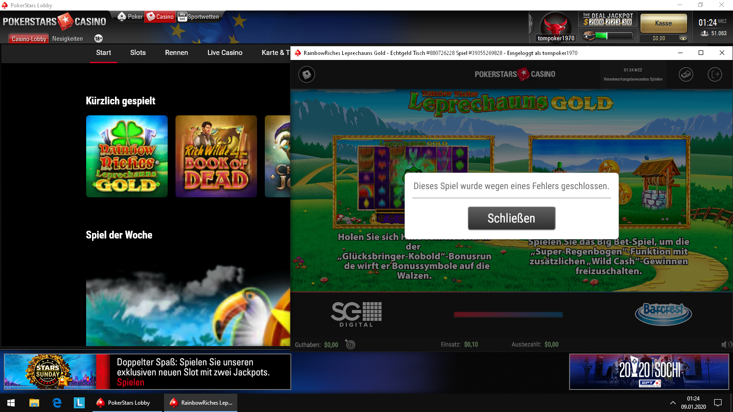Click the target icon beside Guthaben
The width and height of the screenshot is (733, 412).
coord(350,344)
